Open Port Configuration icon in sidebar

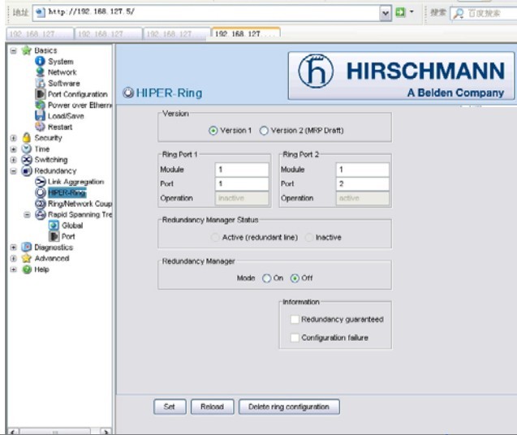(41, 94)
